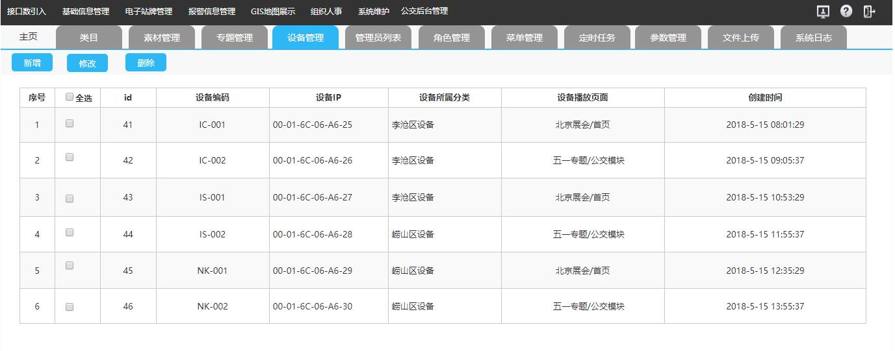This screenshot has height=351, width=895.
Task: Select device code cell IC-002
Action: click(213, 160)
